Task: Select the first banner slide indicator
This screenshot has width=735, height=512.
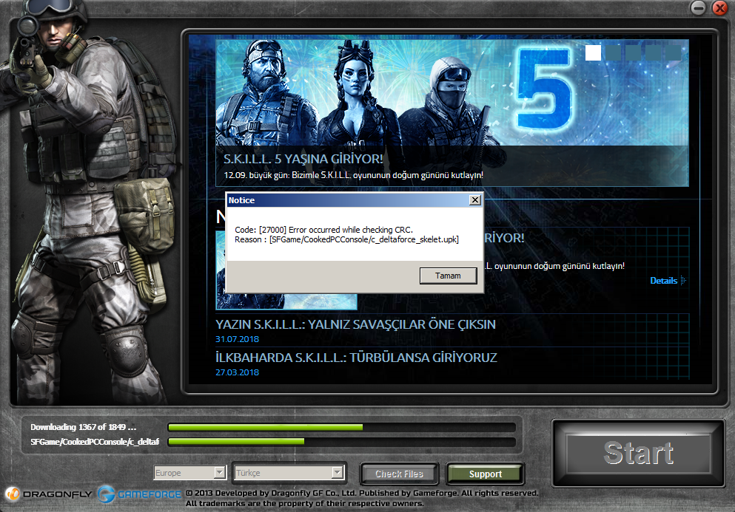Action: tap(593, 52)
